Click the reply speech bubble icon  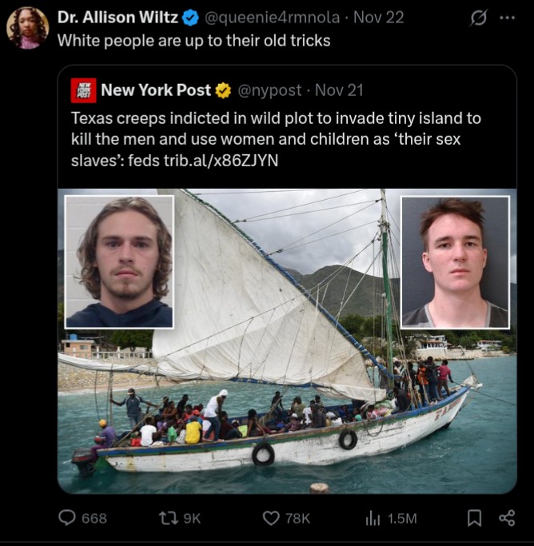tap(67, 518)
